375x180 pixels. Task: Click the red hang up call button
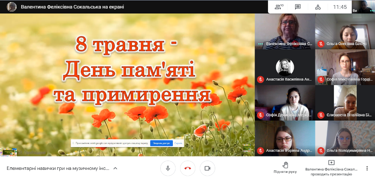click(x=188, y=168)
